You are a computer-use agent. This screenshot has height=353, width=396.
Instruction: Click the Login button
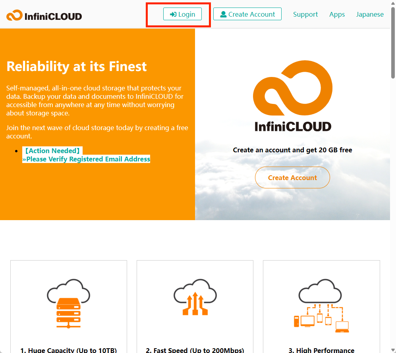coord(182,14)
